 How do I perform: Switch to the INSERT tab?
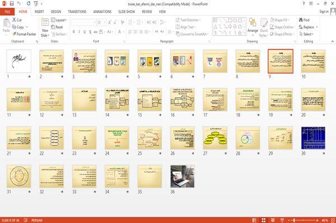39,12
